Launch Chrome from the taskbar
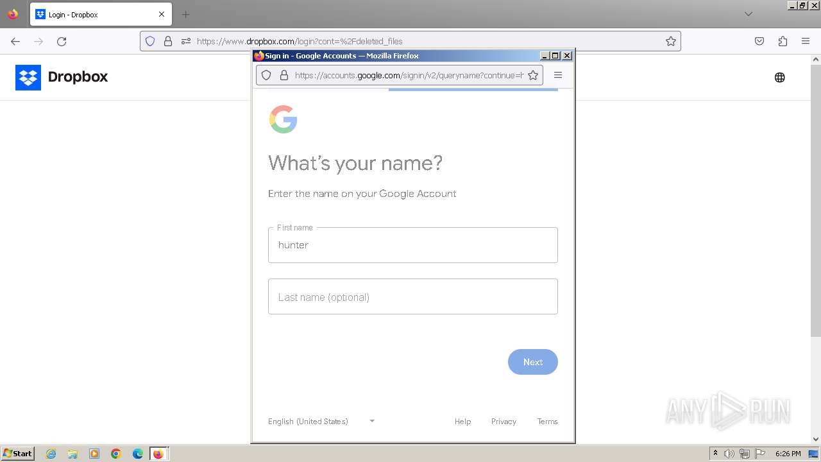The width and height of the screenshot is (821, 462). click(116, 454)
